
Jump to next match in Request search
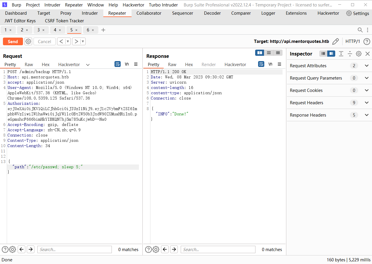pos(31,250)
